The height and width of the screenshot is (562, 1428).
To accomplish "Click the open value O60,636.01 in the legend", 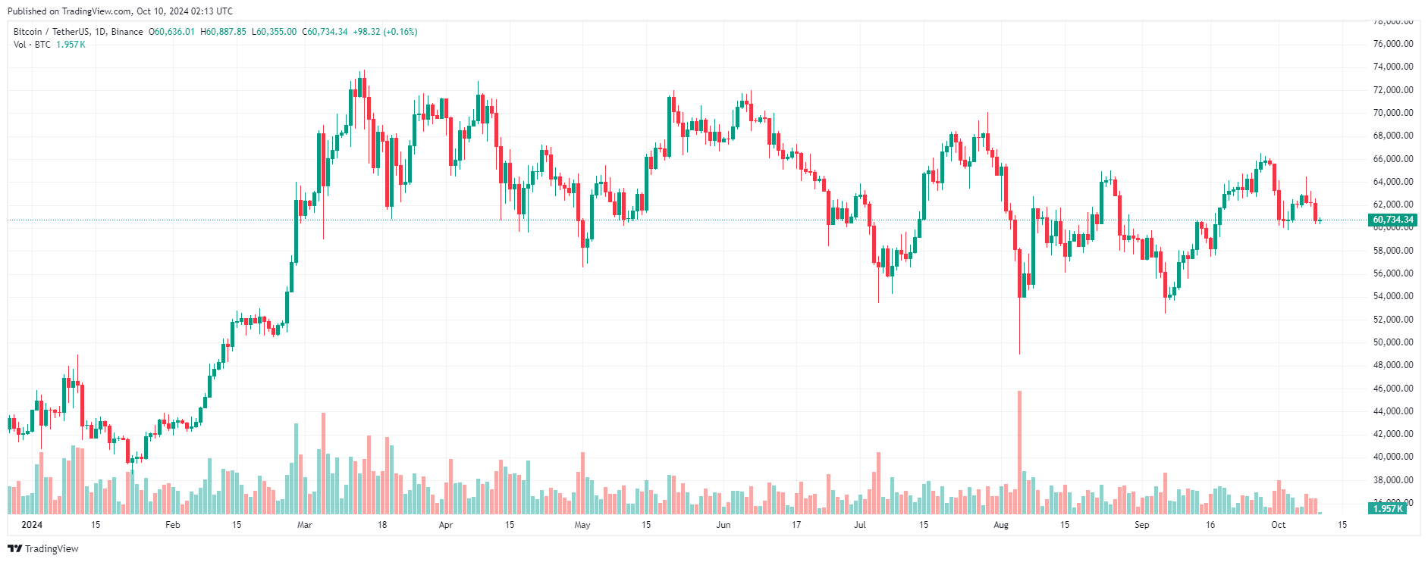I will 172,32.
